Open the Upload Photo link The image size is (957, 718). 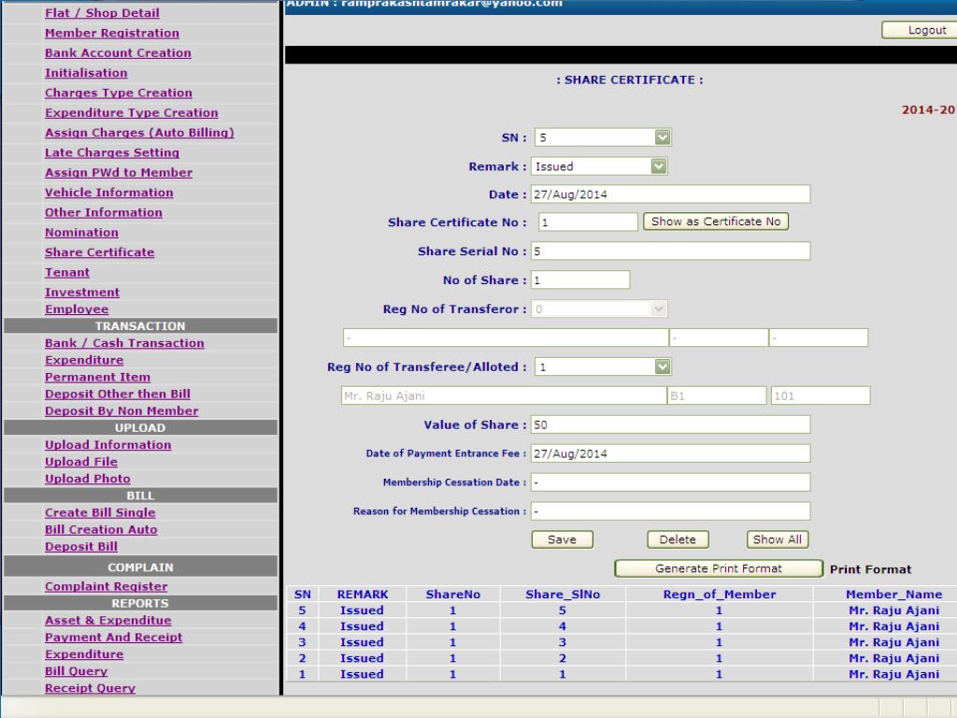87,480
